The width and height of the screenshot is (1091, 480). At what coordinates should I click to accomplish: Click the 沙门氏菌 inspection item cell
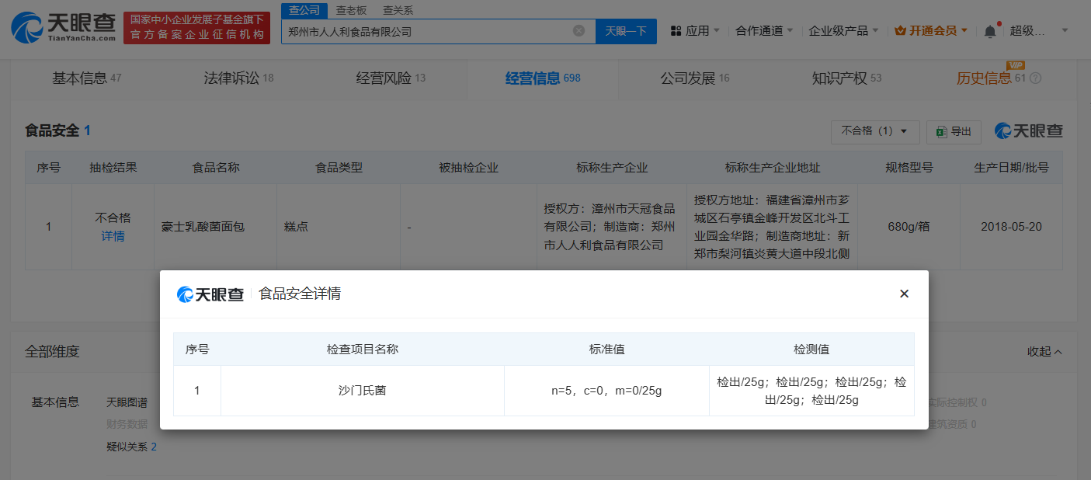tap(363, 391)
